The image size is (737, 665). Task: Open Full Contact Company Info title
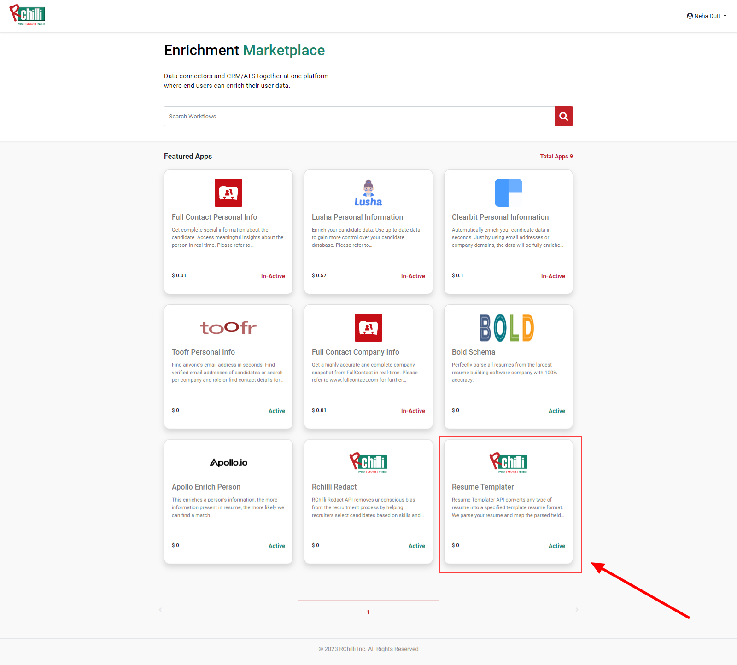pos(356,352)
